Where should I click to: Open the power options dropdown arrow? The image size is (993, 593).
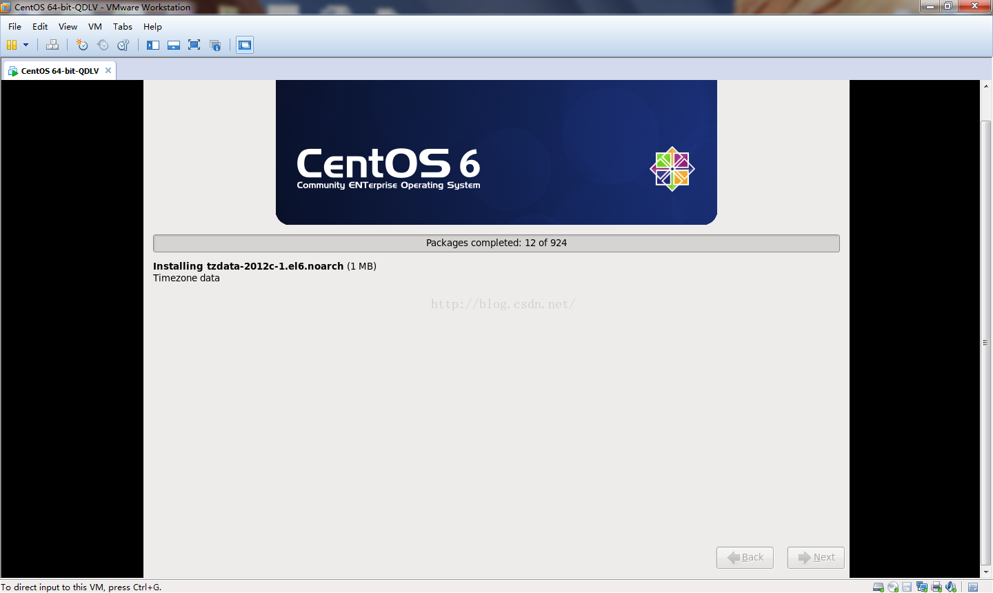click(26, 45)
